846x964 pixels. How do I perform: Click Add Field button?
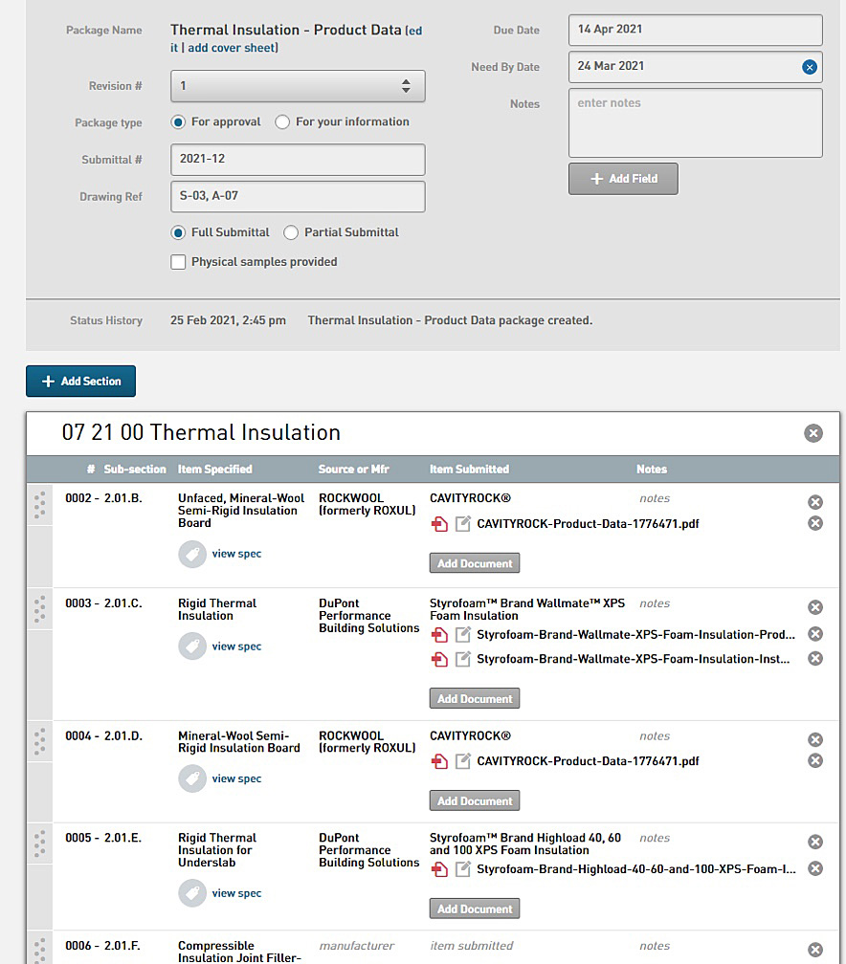pos(623,179)
